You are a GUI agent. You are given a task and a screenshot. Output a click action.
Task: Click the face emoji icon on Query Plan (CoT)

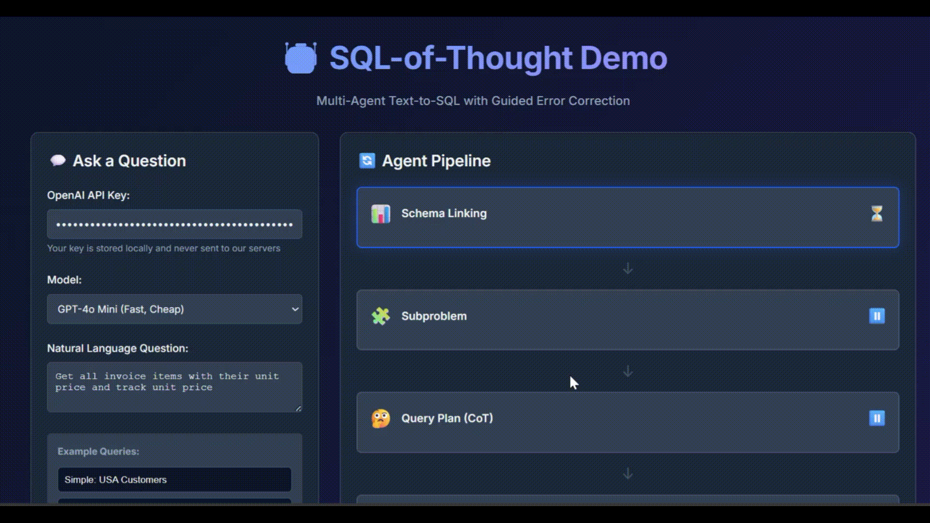coord(381,418)
